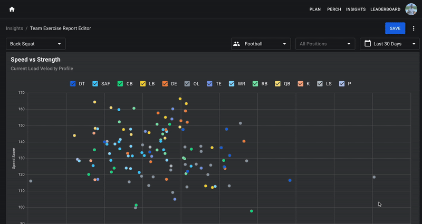The image size is (422, 224).
Task: Click Team Exercise Report Editor breadcrumb text
Action: (x=61, y=28)
